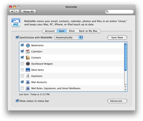Click the Mail Accounts stamp icon
This screenshot has height=121, width=143.
pos(28,82)
